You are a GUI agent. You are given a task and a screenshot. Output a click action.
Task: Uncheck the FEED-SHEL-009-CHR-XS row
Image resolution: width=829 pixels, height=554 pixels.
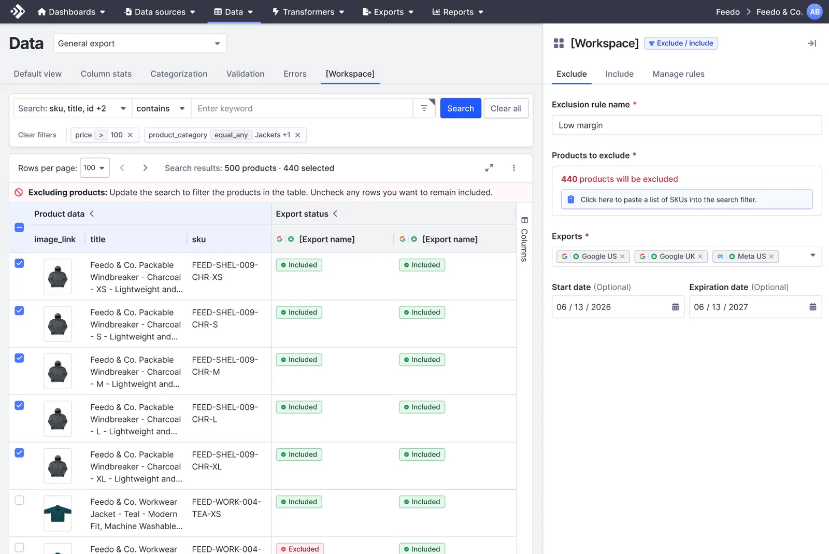click(x=19, y=263)
